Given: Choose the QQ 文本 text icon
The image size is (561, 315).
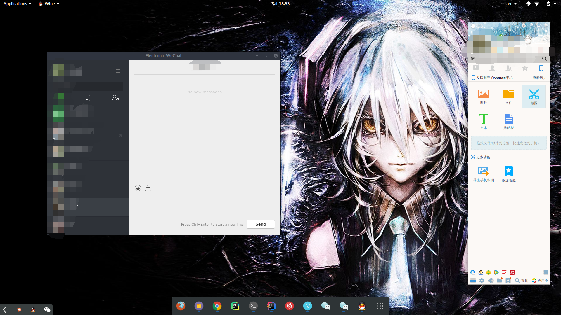Looking at the screenshot, I should [484, 122].
